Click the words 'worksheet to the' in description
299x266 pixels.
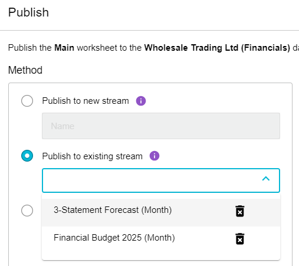click(109, 48)
